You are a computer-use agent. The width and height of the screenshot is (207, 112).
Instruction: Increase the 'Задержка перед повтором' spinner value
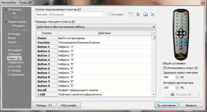click(177, 76)
